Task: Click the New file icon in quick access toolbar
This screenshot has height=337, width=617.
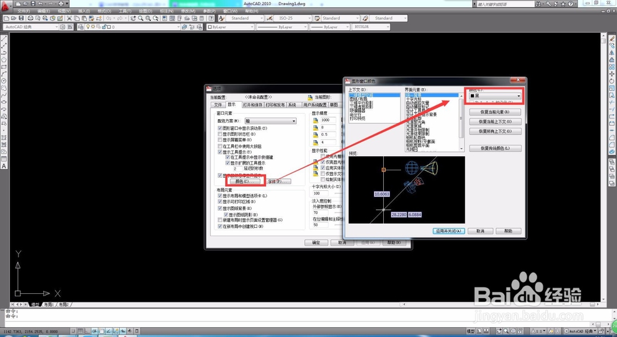Action: tap(18, 4)
